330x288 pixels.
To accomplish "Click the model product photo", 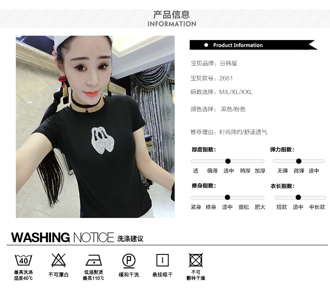I will point(95,127).
